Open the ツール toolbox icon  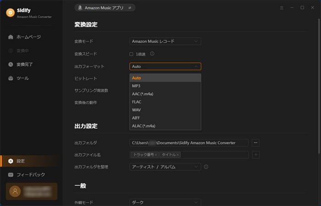click(x=11, y=78)
